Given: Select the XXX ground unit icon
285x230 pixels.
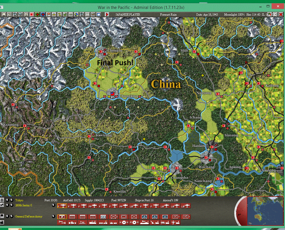Looking at the screenshot, I should [x=93, y=217].
